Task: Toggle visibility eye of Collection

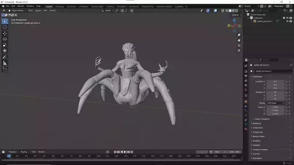Action: click(x=287, y=18)
